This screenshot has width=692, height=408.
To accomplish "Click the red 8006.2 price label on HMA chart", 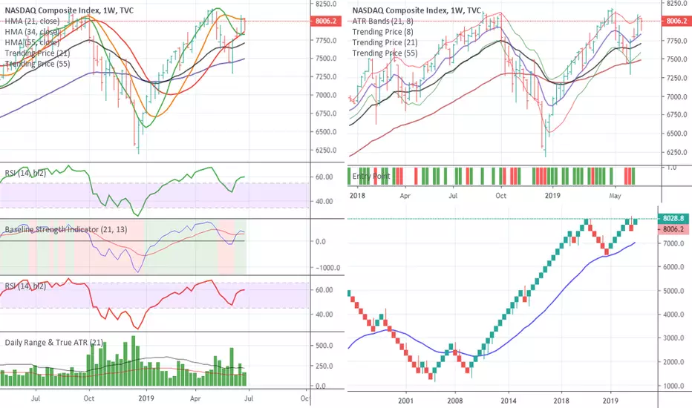I will pos(326,21).
